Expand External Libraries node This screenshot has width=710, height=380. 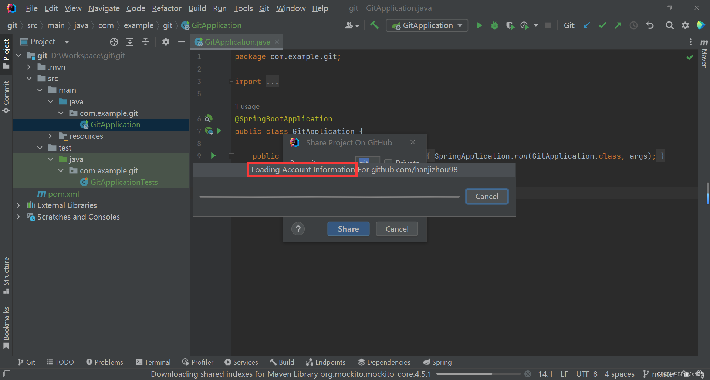click(x=18, y=205)
